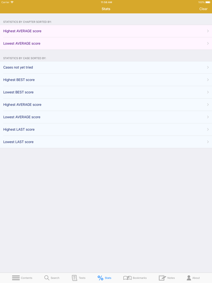Screen dimensions: 212x283
Task: Open chapter Lowest AVERAGE score row
Action: click(x=106, y=43)
